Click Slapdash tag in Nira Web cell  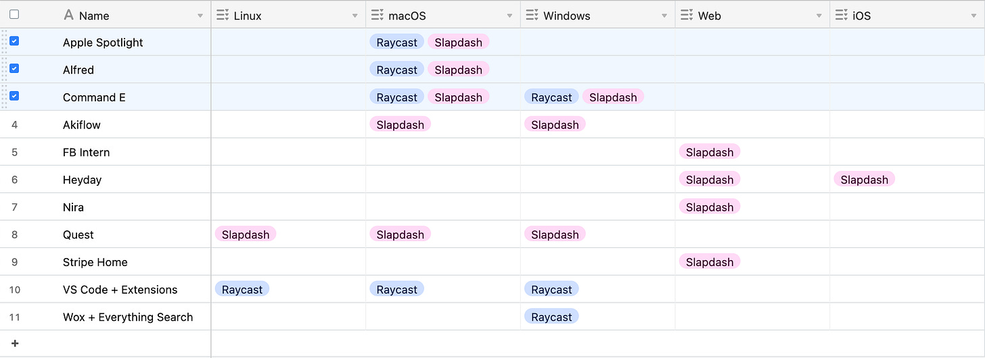click(x=710, y=207)
